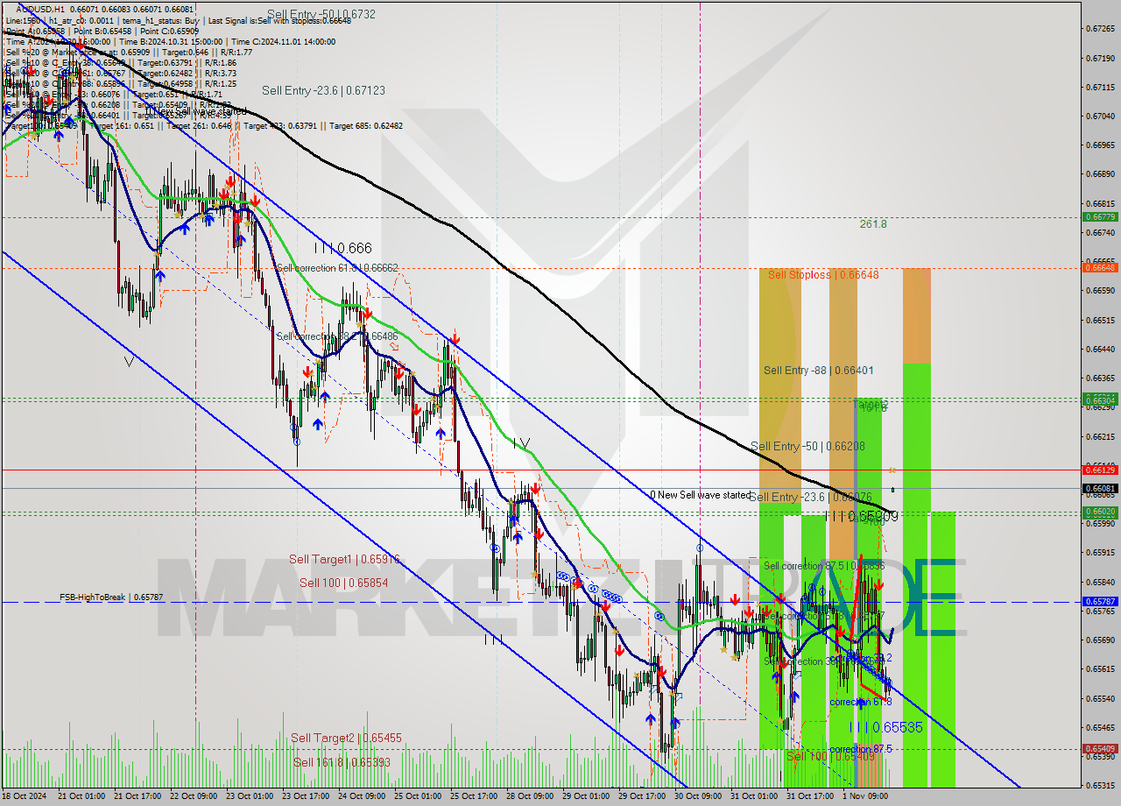Click the '28 Oct 09:00' time label
This screenshot has height=806, width=1121.
(532, 796)
